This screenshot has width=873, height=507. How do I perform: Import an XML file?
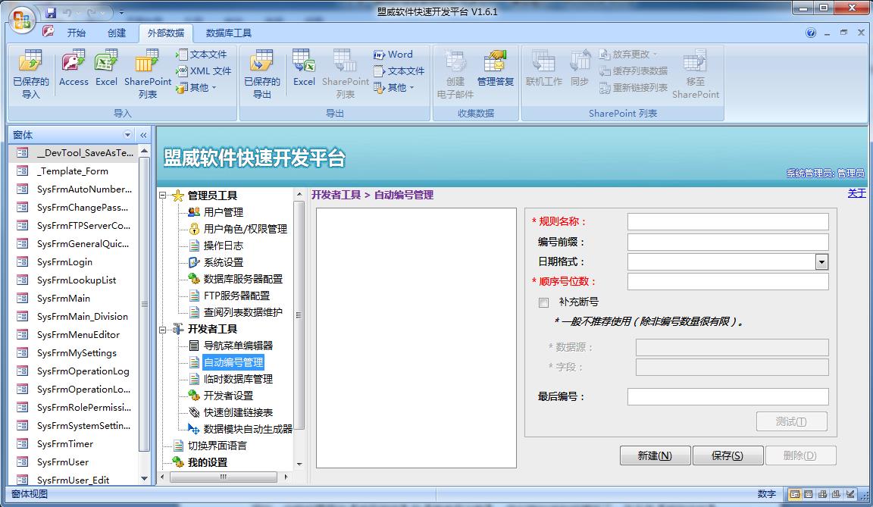click(x=203, y=70)
